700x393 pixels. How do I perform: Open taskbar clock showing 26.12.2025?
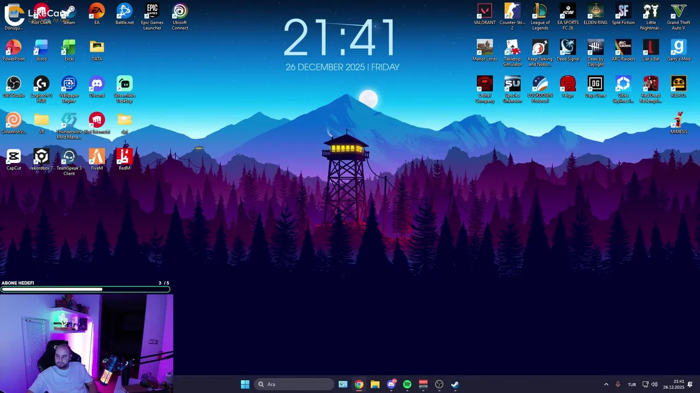point(674,384)
